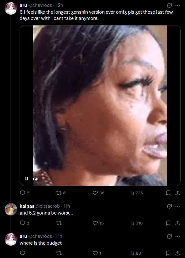Viewport: 185px width, 258px height.
Task: Bookmark the 'where is the budget' reply
Action: pos(168,253)
